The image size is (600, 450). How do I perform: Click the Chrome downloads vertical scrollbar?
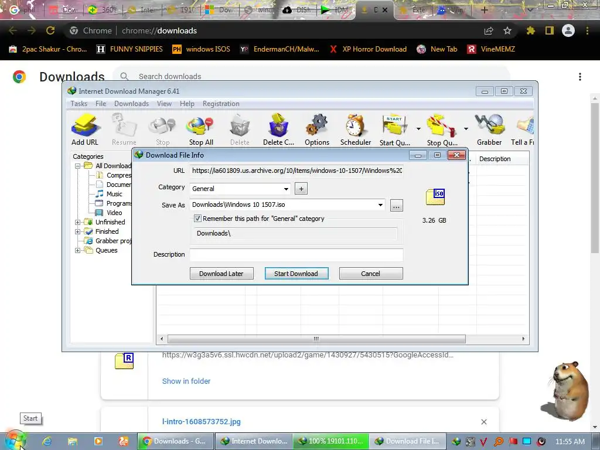click(595, 178)
